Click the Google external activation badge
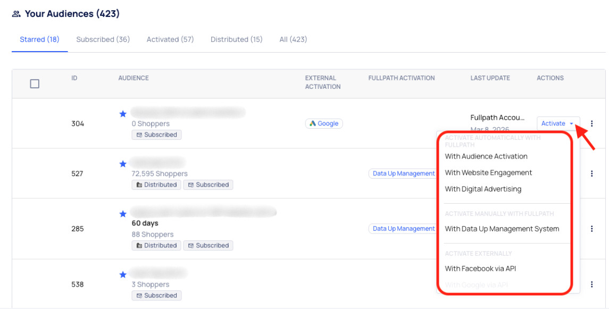 324,123
